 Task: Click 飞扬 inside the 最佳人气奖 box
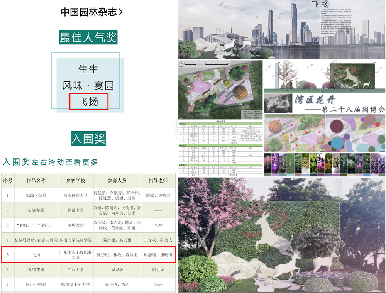pyautogui.click(x=89, y=102)
